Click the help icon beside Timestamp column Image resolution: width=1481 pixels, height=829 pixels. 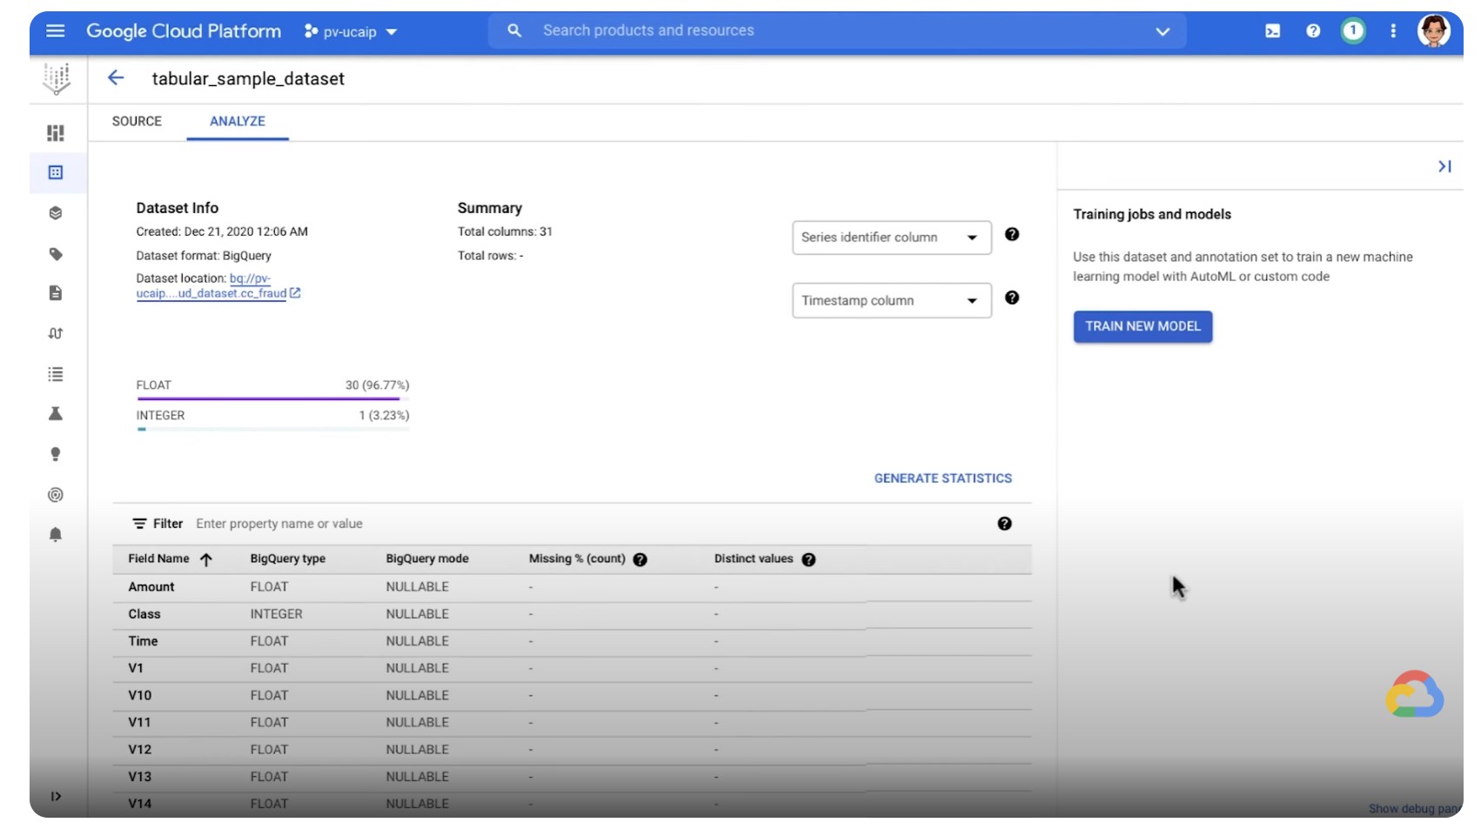[x=1012, y=298]
